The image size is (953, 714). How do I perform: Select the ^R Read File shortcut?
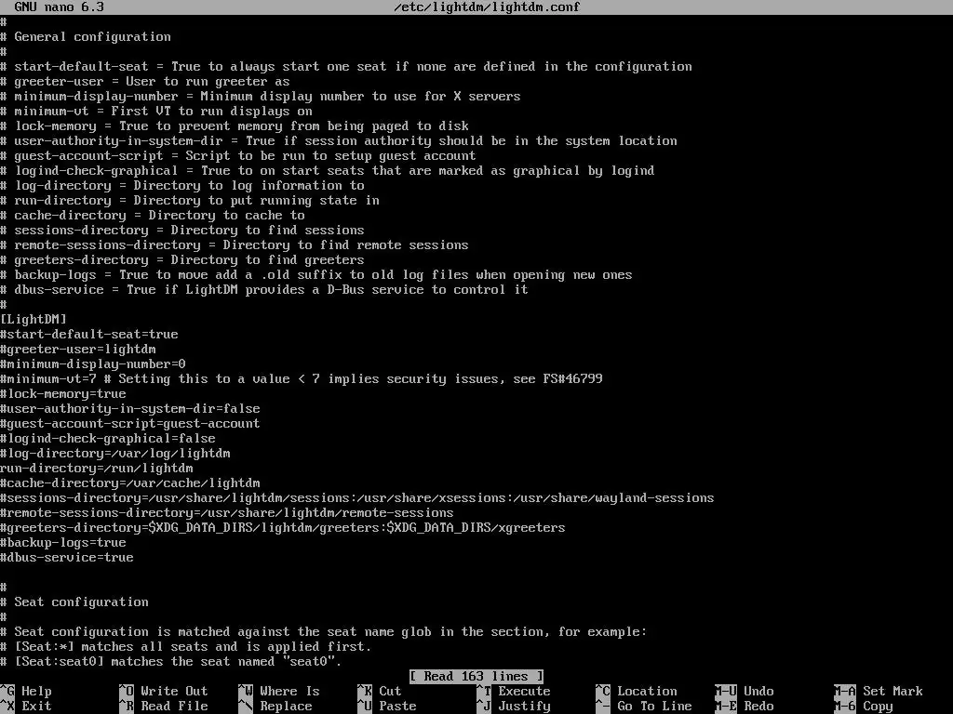pos(164,707)
